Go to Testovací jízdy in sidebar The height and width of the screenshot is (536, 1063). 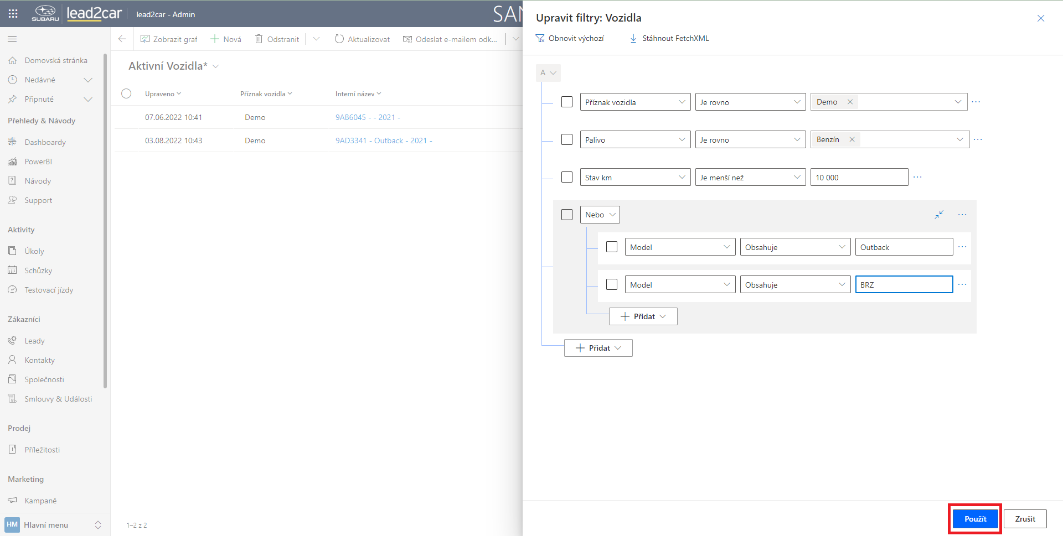coord(49,290)
